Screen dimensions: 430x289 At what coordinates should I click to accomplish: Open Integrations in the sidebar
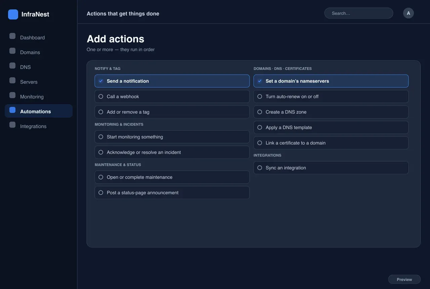(39, 126)
